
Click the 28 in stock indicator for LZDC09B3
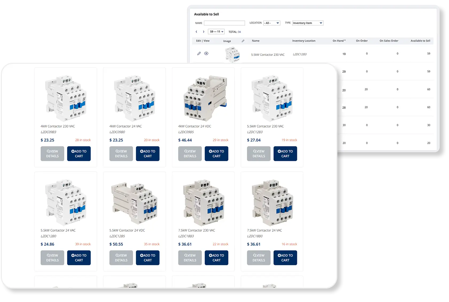(83, 140)
